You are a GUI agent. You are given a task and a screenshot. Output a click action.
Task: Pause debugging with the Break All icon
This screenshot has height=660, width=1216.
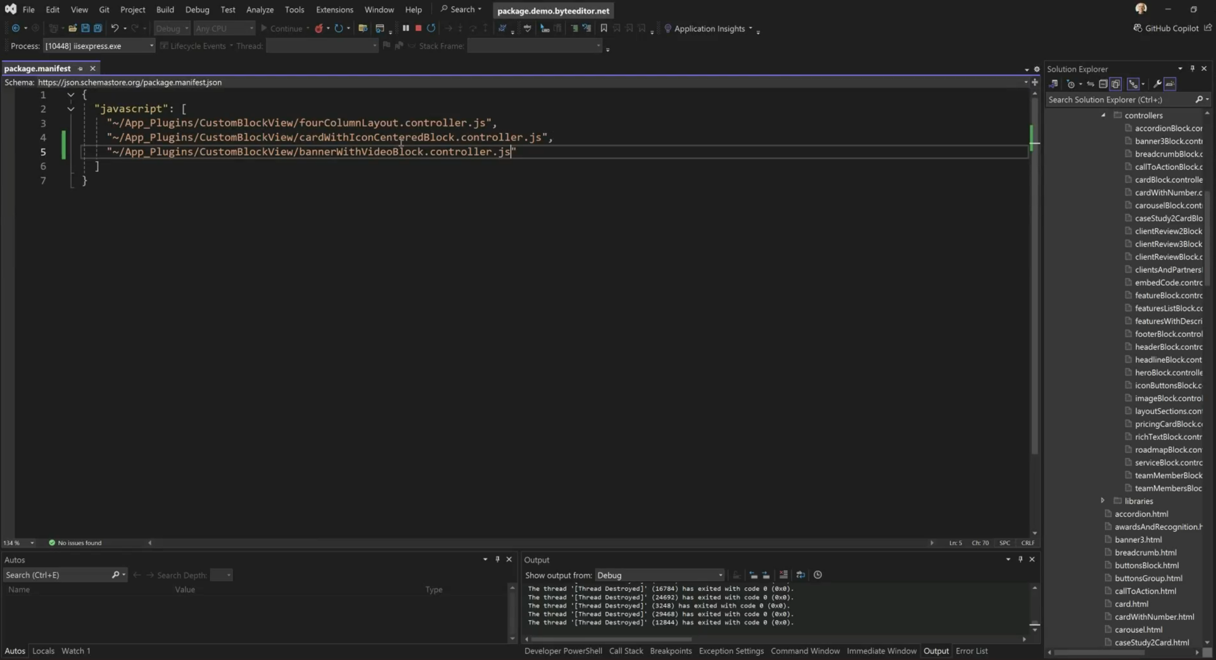(406, 28)
